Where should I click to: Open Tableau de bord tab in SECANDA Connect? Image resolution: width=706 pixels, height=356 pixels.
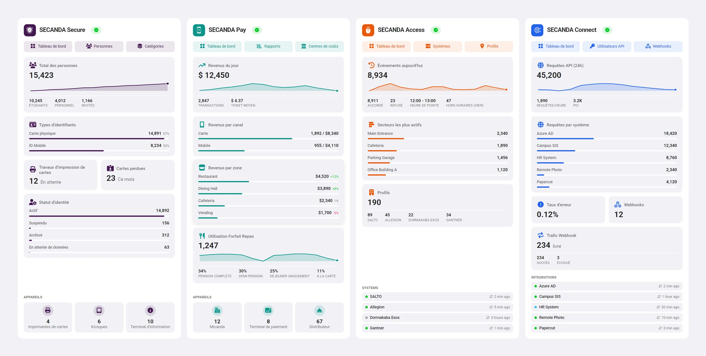[x=555, y=46]
